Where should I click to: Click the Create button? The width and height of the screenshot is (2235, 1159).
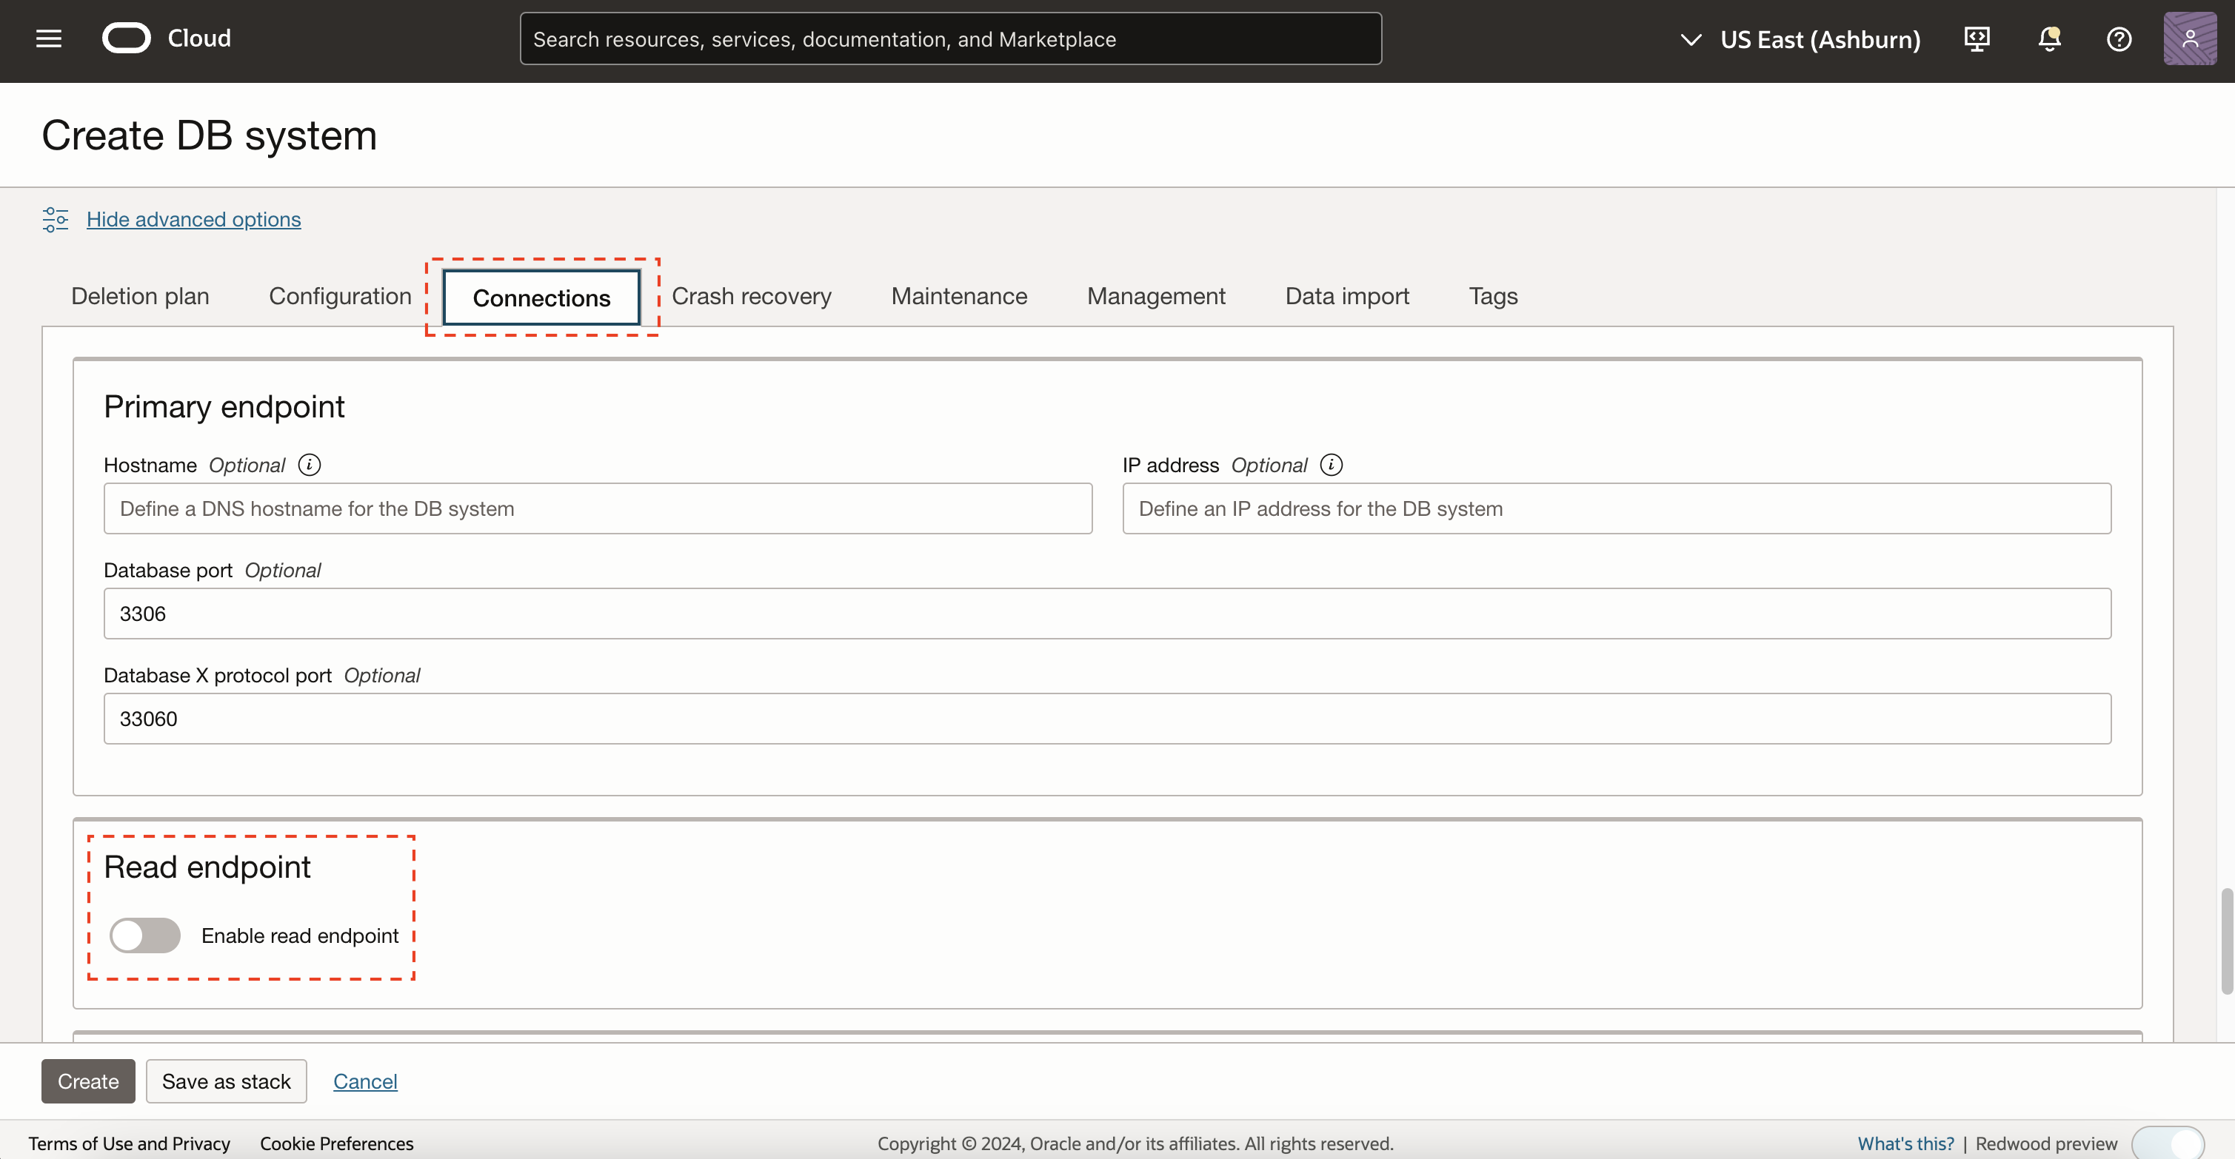tap(87, 1081)
